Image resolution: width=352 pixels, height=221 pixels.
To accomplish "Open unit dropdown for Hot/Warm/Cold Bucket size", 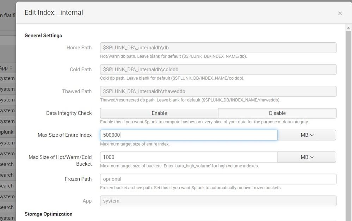I will click(x=307, y=157).
